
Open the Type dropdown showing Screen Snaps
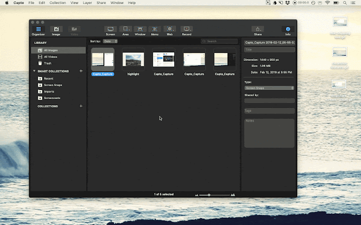tap(270, 88)
